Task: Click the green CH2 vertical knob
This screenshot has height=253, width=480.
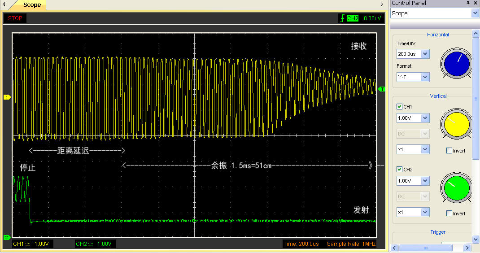Action: pyautogui.click(x=456, y=188)
